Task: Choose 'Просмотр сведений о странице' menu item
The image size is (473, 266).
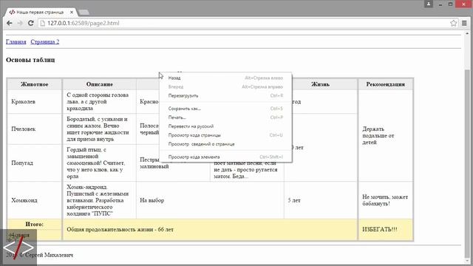Action: pyautogui.click(x=225, y=144)
